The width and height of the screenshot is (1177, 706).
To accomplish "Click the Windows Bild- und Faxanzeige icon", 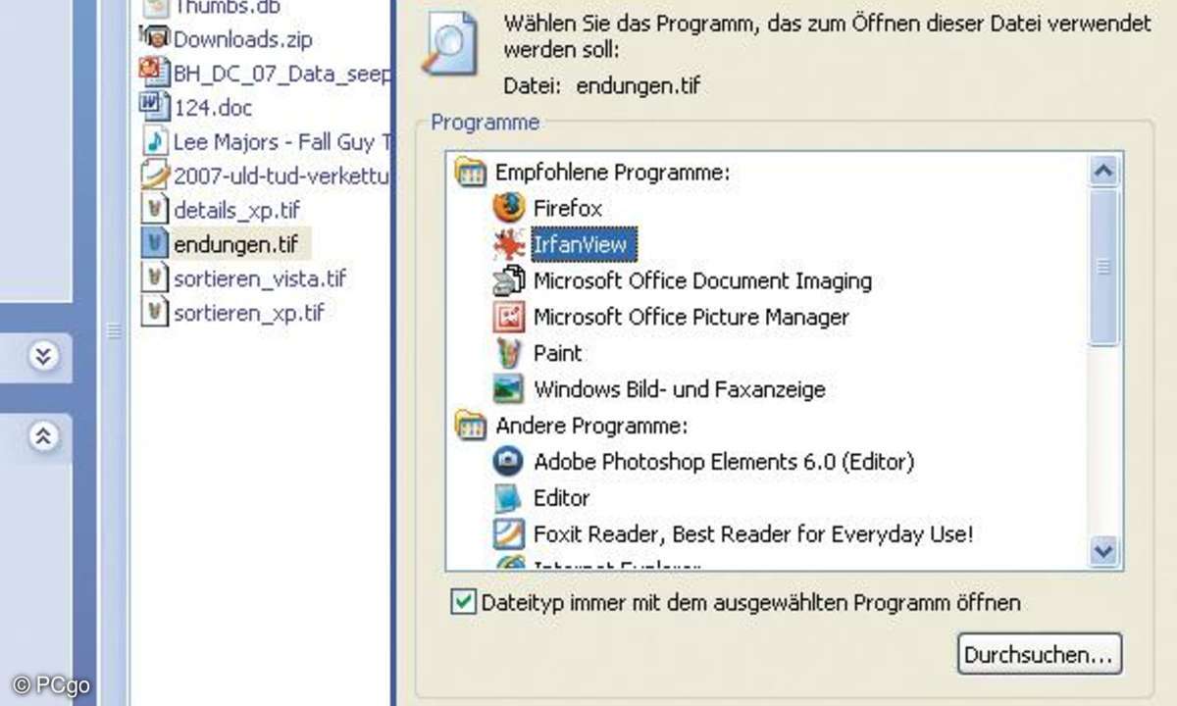I will point(509,389).
